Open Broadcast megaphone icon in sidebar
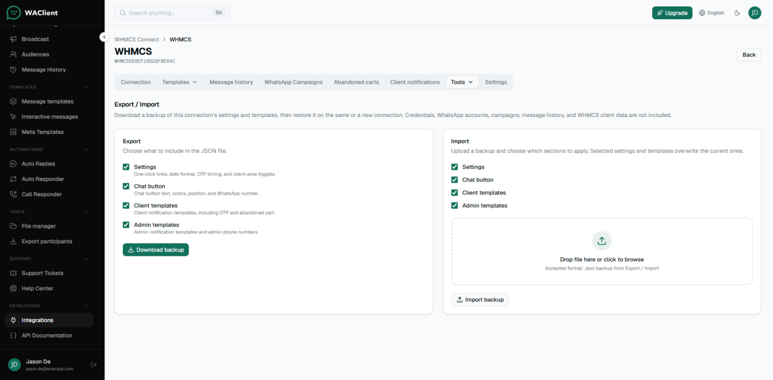Image resolution: width=773 pixels, height=380 pixels. coord(14,39)
